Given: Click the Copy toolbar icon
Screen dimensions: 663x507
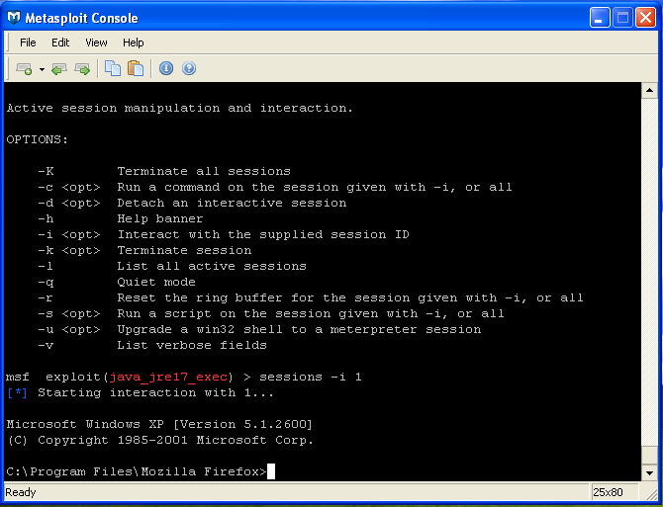Looking at the screenshot, I should 113,68.
